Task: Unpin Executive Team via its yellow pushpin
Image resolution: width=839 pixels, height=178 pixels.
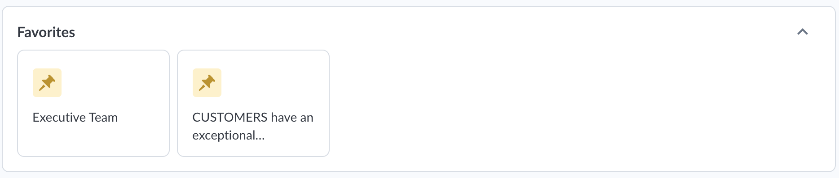Action: 47,83
